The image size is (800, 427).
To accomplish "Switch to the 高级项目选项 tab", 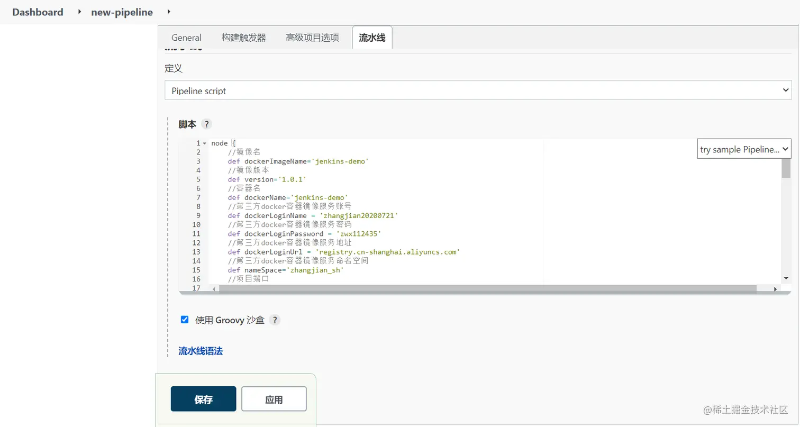I will click(x=312, y=38).
